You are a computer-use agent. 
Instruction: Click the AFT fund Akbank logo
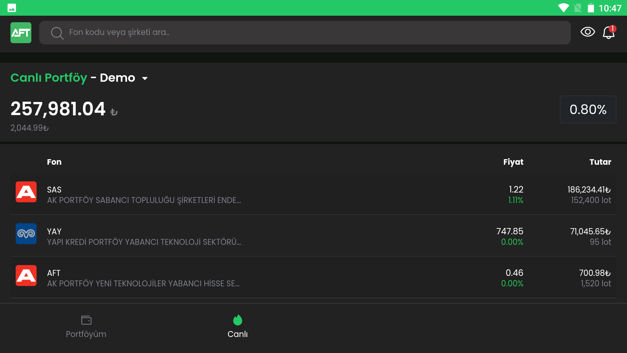(x=26, y=276)
